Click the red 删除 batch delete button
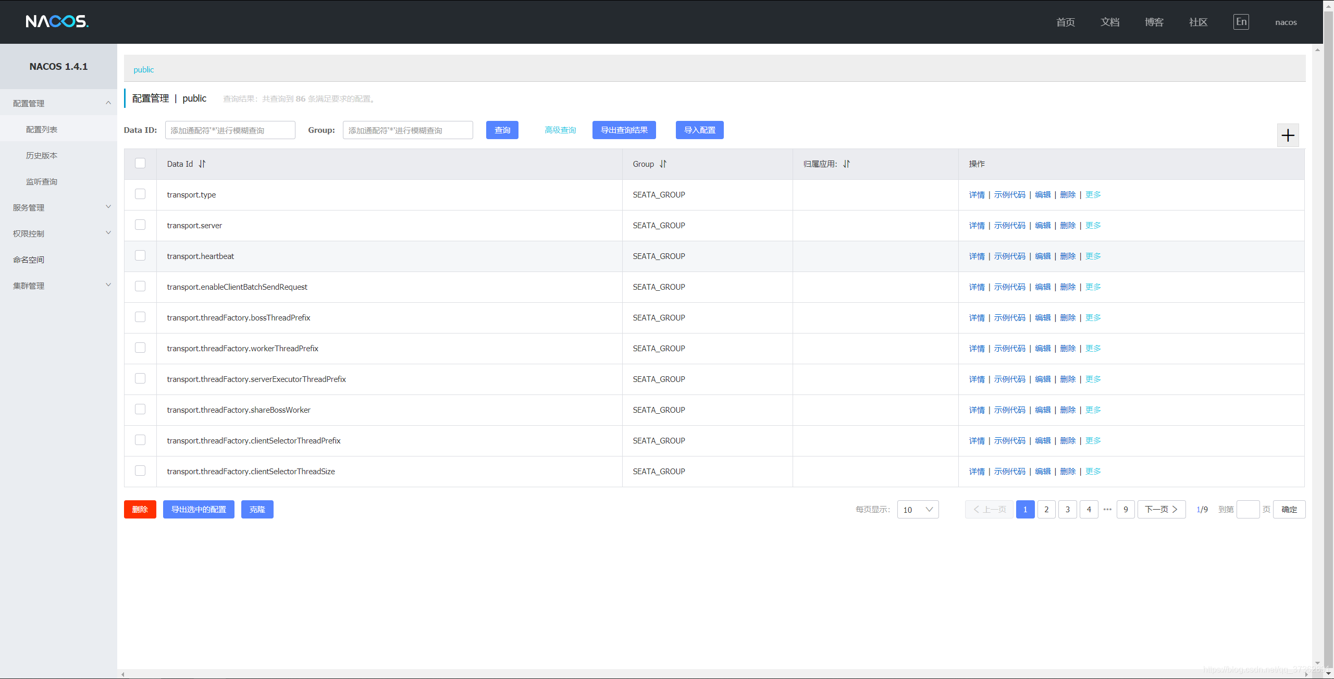The width and height of the screenshot is (1334, 679). (x=140, y=510)
